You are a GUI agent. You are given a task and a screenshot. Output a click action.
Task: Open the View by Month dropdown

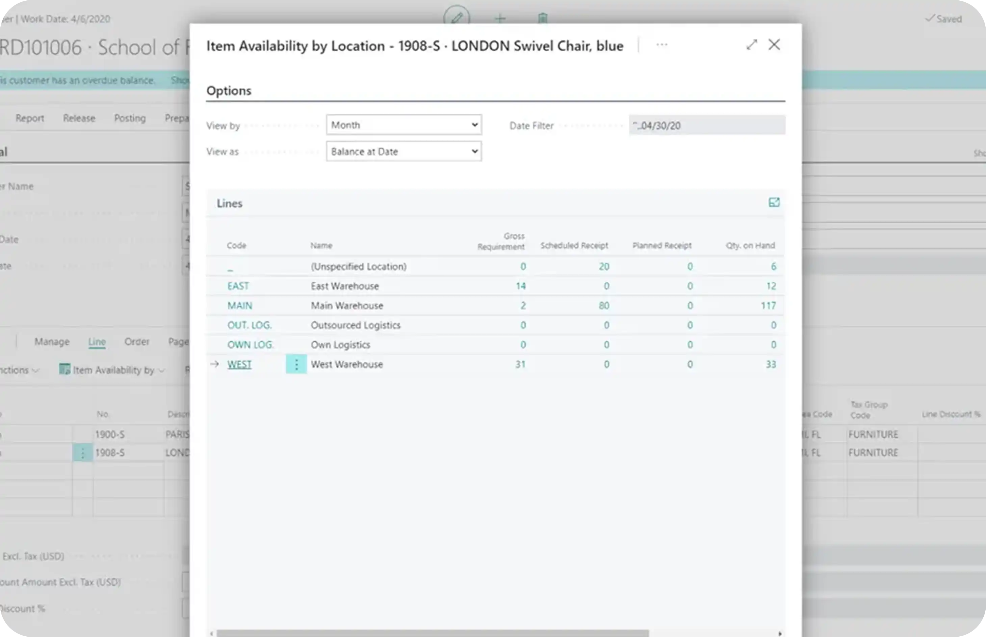pyautogui.click(x=404, y=125)
